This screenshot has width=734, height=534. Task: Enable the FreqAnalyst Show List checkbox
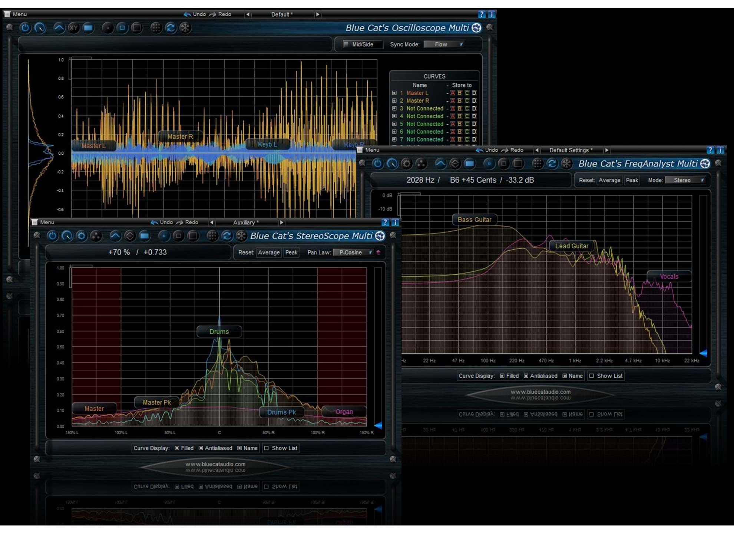coord(592,376)
